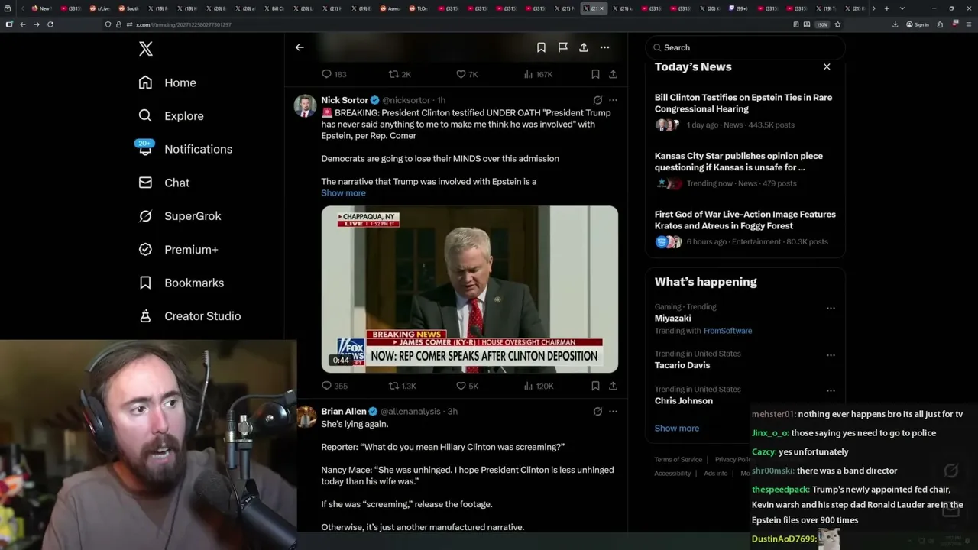
Task: Reload the page in the browser
Action: (x=50, y=24)
